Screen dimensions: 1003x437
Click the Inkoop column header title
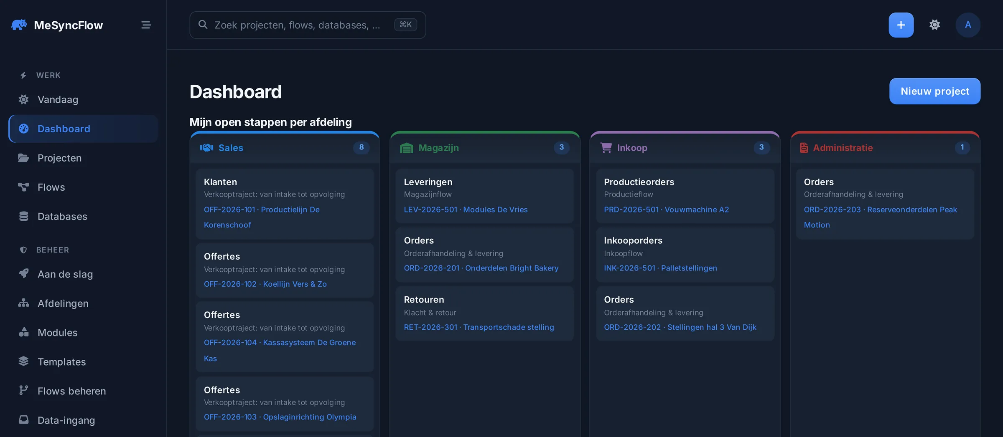[x=632, y=148]
